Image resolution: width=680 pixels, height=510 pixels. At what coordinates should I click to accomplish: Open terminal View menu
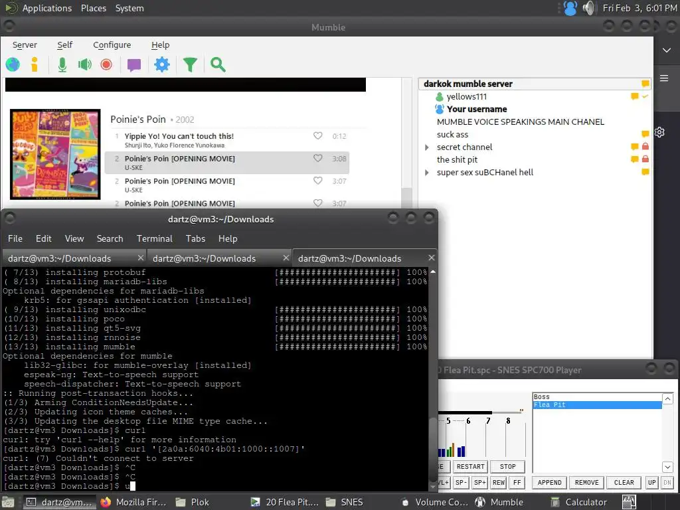[74, 238]
